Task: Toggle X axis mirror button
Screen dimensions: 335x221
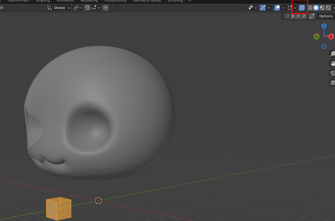Action: pyautogui.click(x=293, y=16)
